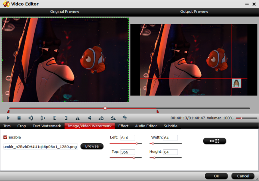
Task: Click the Video Editor app logo
Action: (6, 4)
